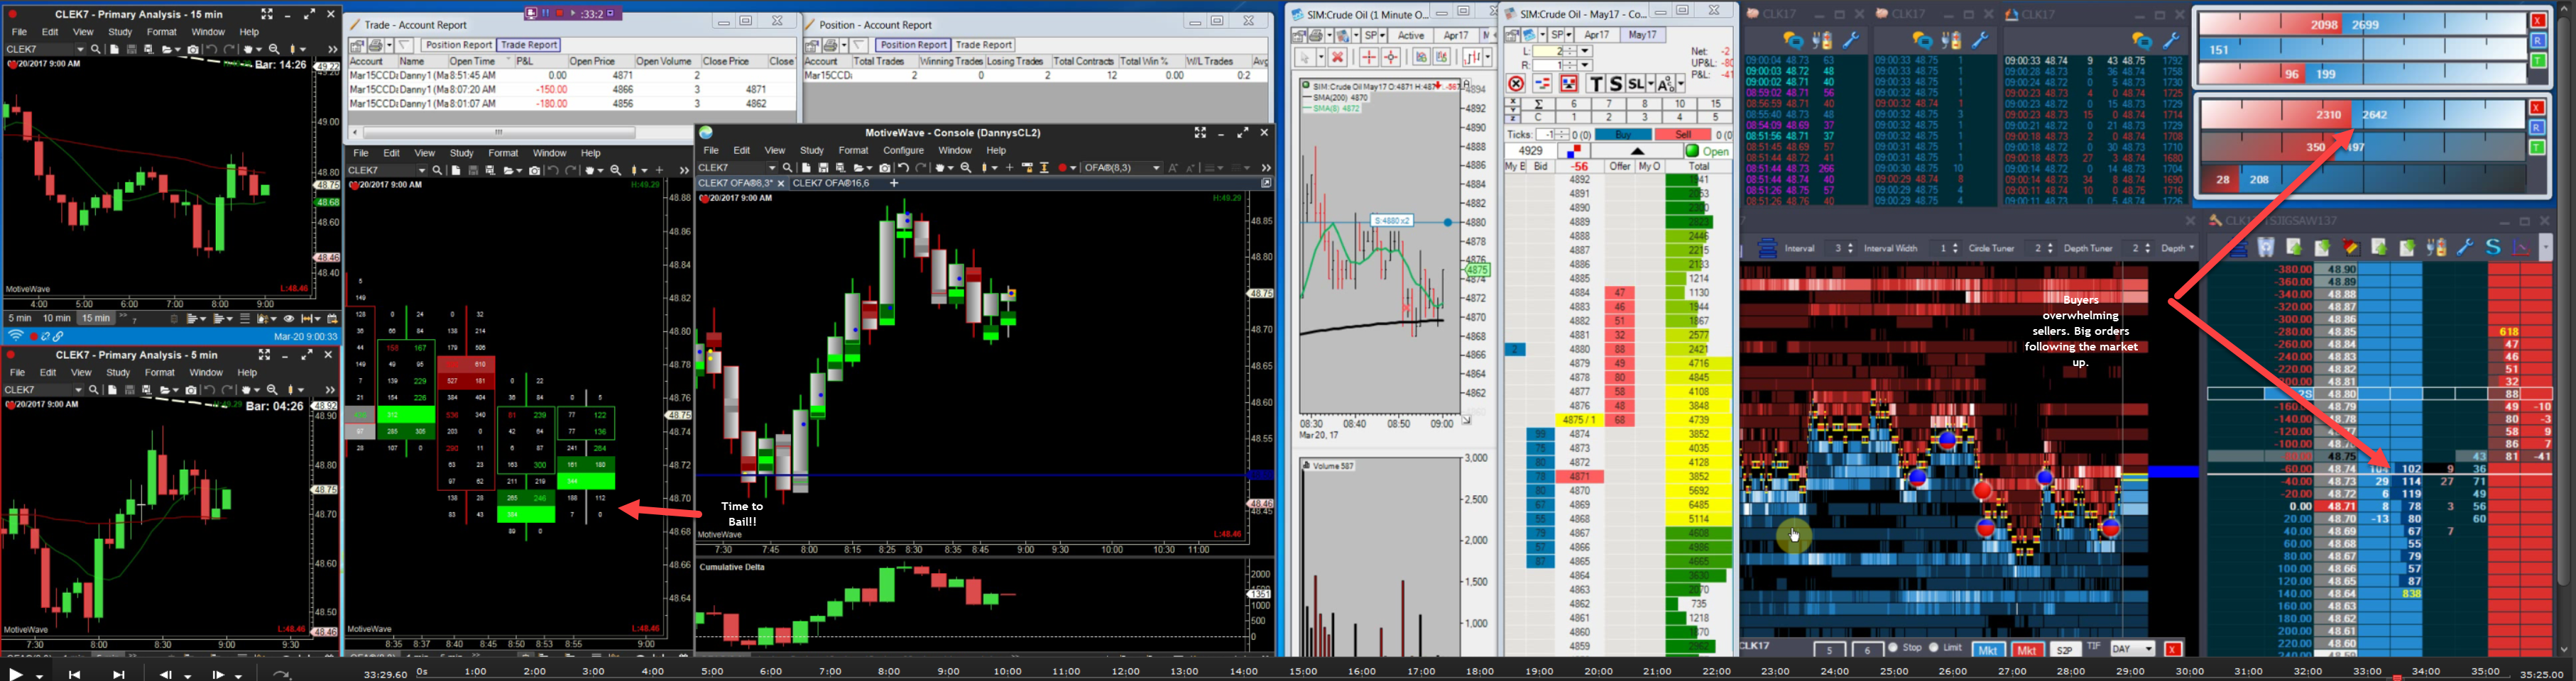
Task: Take a snapshot with the 15 min window camera icon
Action: (x=192, y=49)
